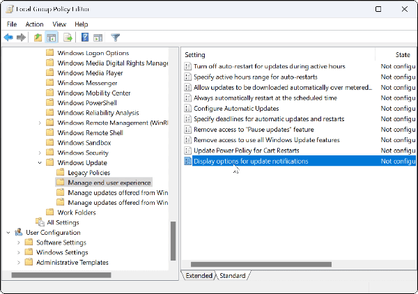Click the Up one level folder icon

coord(38,38)
